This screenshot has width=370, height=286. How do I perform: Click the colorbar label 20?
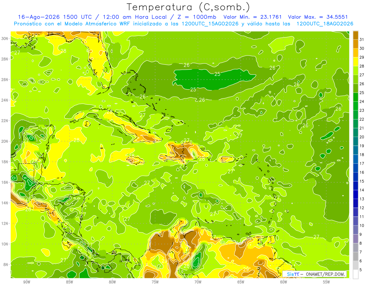point(362,137)
